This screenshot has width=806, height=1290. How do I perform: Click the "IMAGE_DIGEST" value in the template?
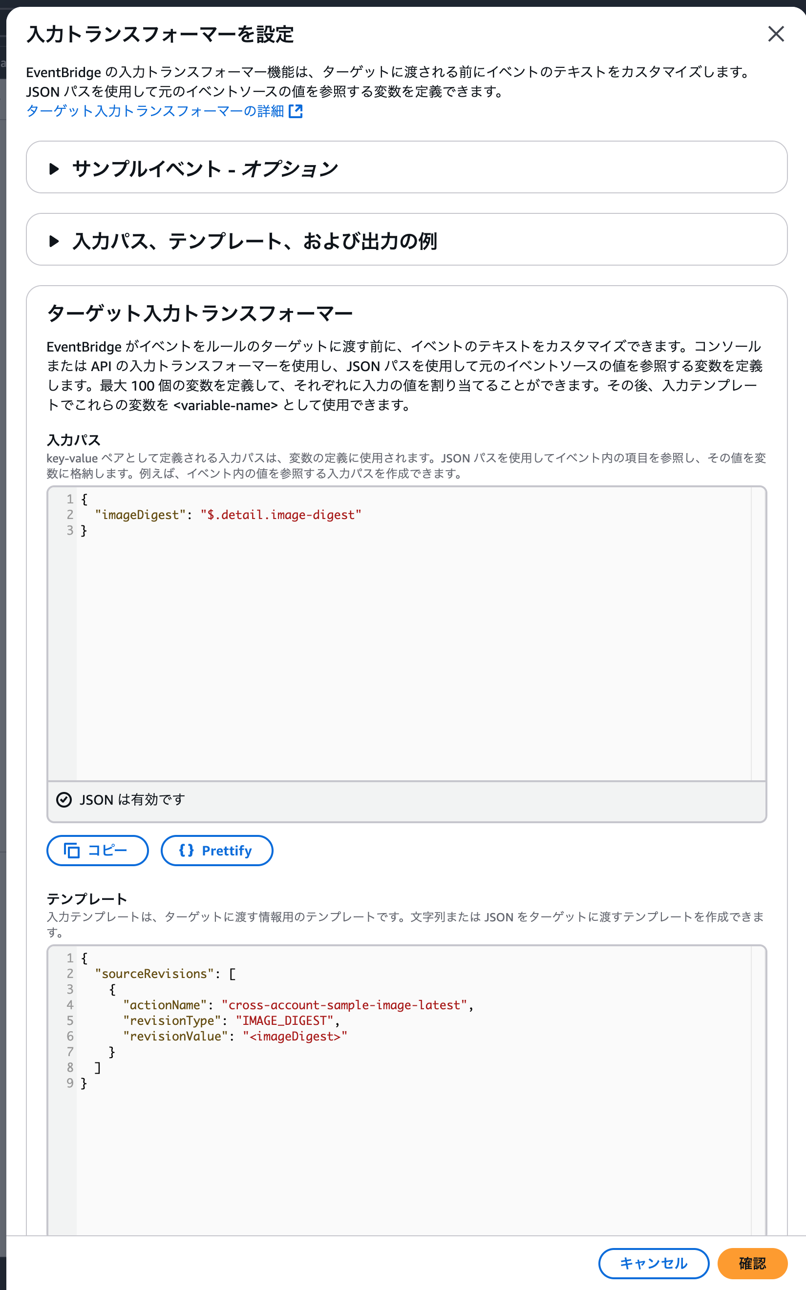[285, 1020]
